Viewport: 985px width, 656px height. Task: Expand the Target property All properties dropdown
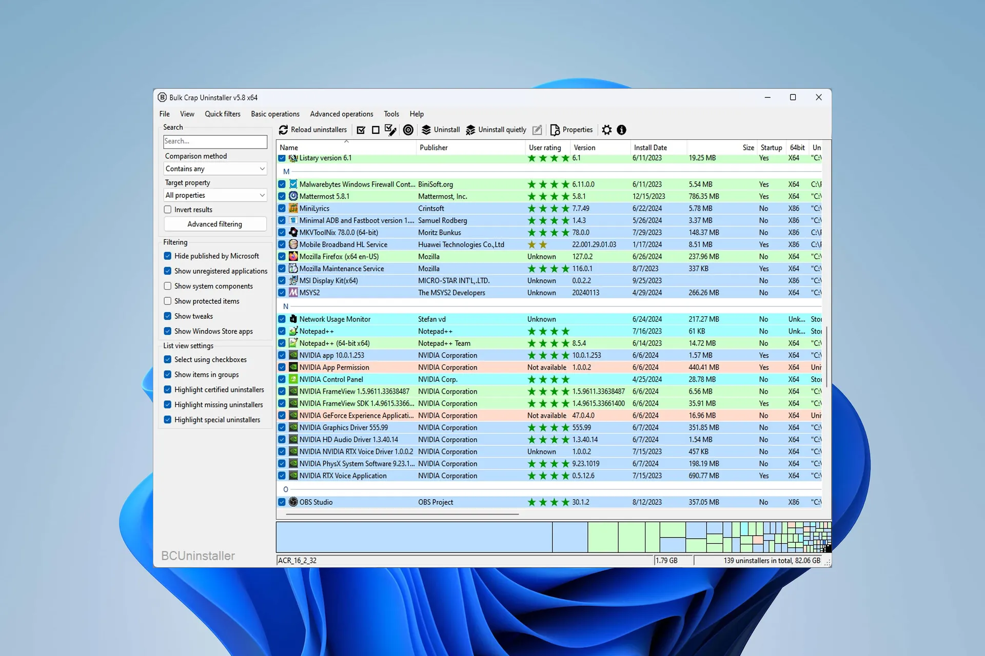[215, 195]
